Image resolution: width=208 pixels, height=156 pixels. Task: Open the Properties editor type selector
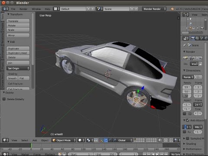185,38
